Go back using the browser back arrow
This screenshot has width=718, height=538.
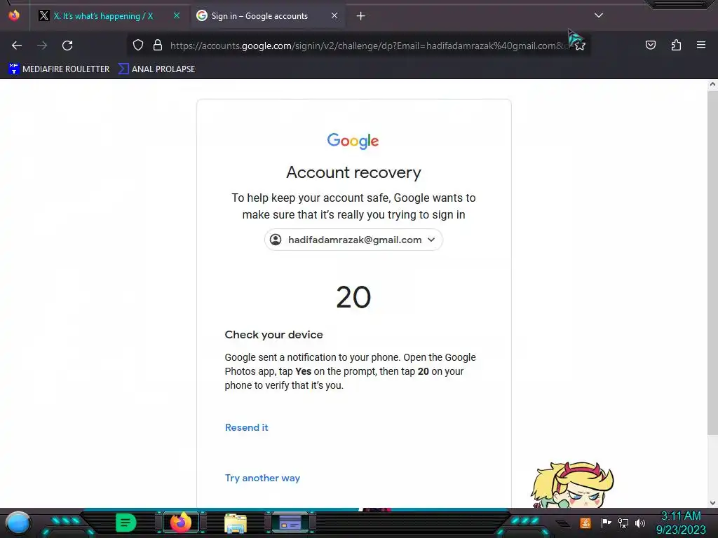point(17,46)
